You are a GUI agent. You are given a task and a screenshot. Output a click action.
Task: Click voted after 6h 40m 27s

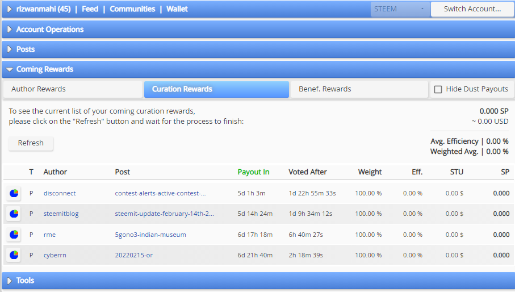pos(306,235)
